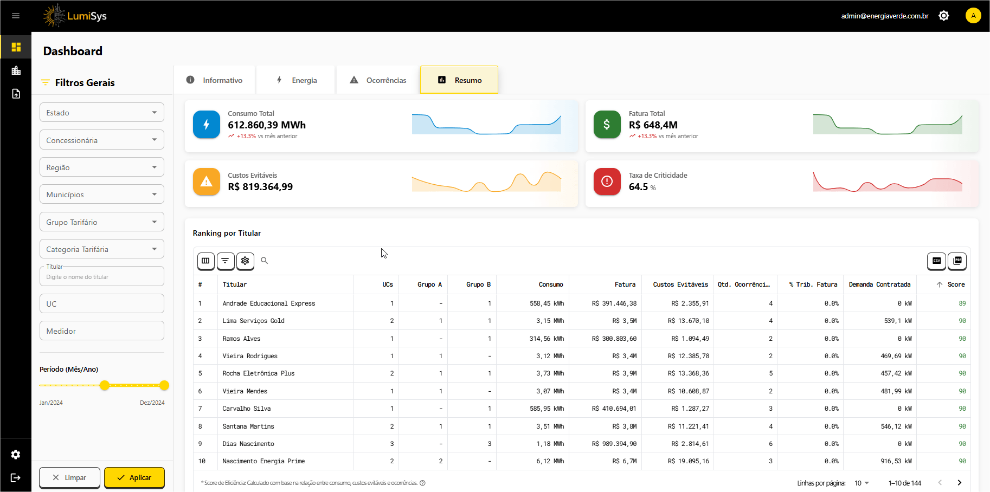Open the file upload sidebar icon
This screenshot has height=492, width=990.
tap(16, 94)
